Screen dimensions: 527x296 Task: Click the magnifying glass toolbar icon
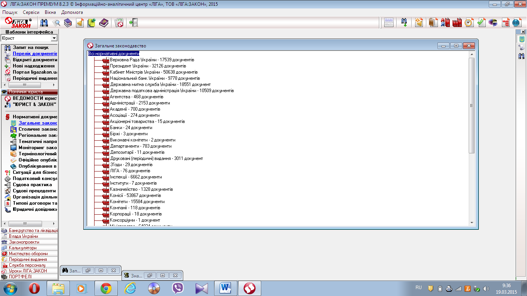[56, 23]
